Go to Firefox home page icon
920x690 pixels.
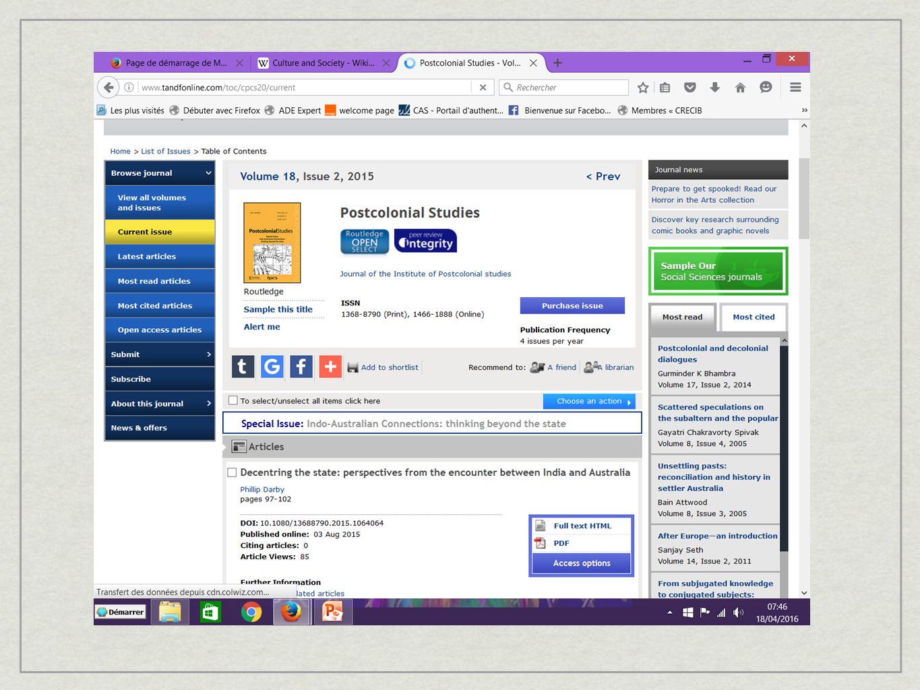[740, 88]
